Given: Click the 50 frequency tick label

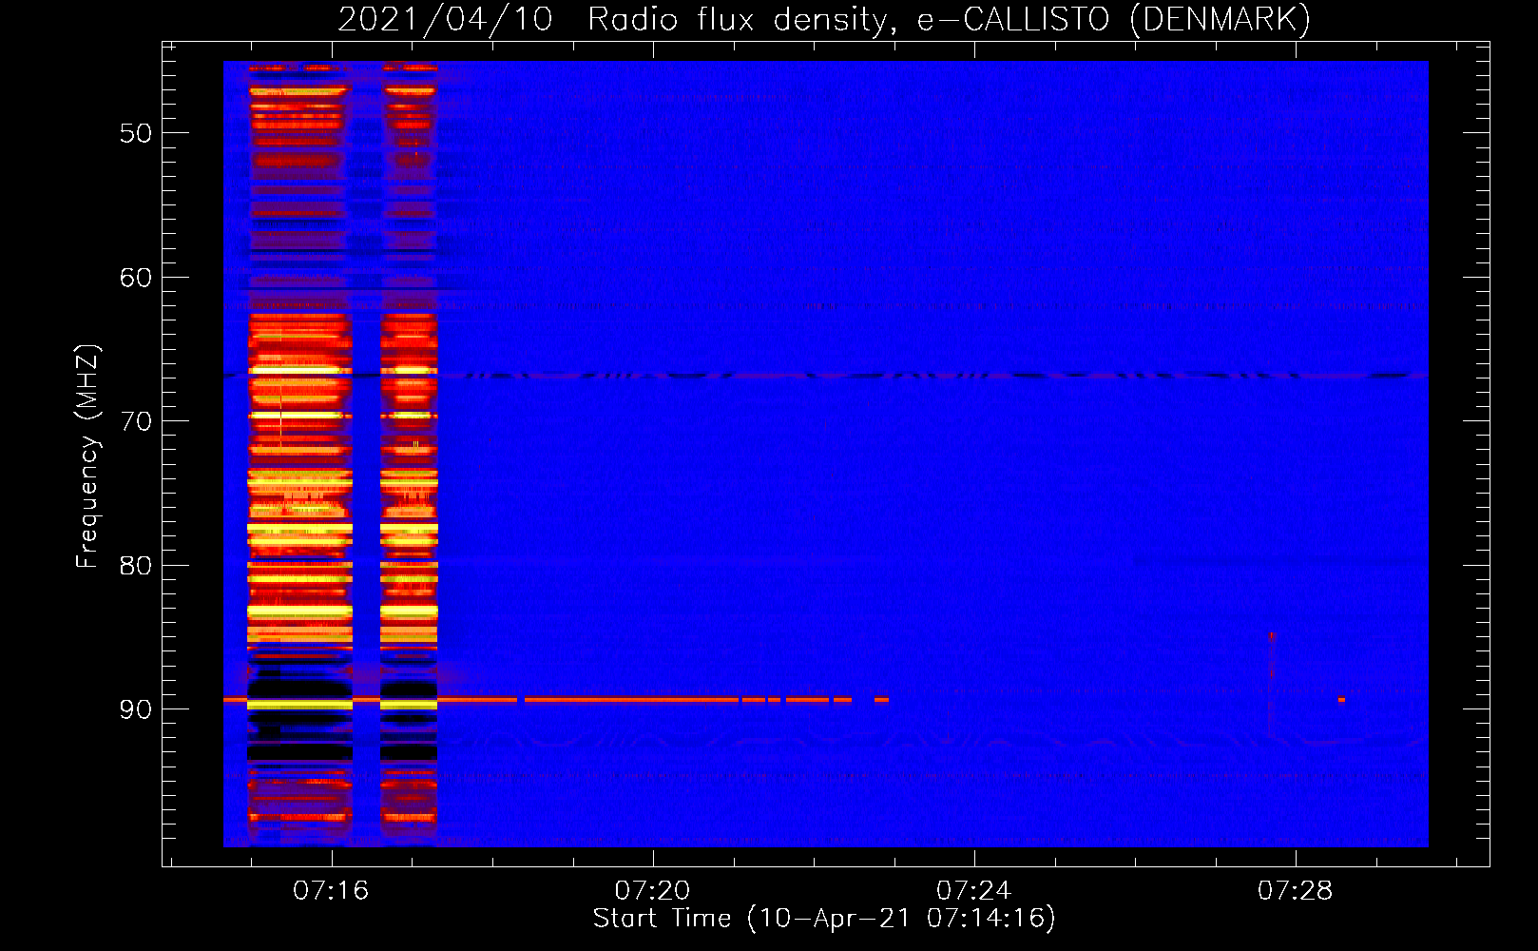Looking at the screenshot, I should (x=136, y=133).
